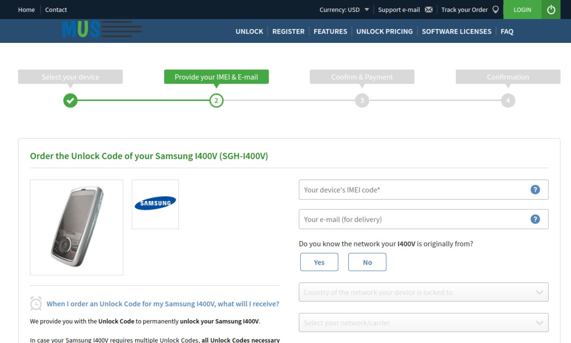Open the REGISTER menu item

pos(289,31)
